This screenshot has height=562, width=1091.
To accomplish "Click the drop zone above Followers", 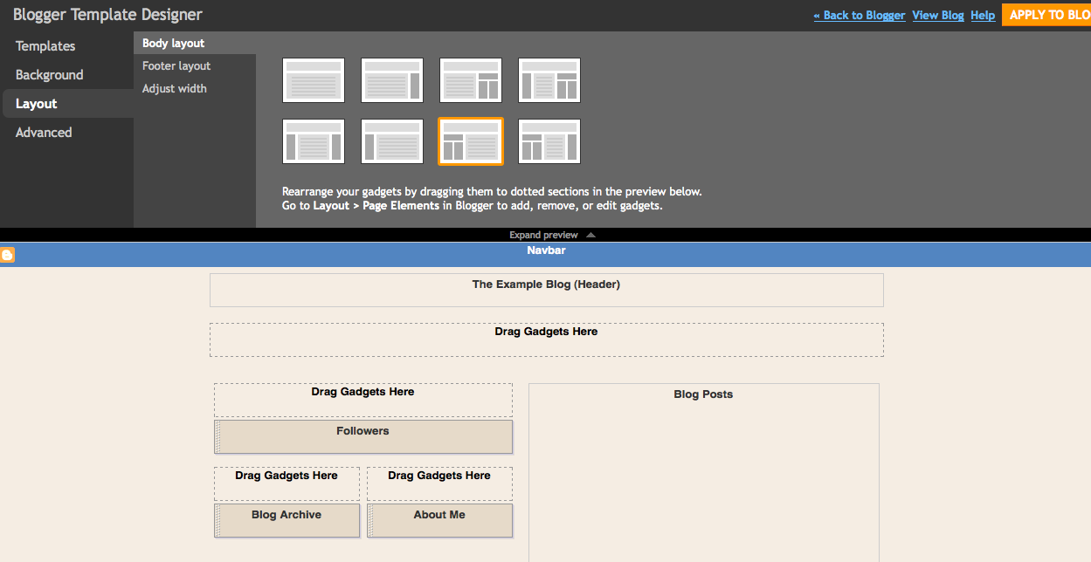I will (x=363, y=401).
